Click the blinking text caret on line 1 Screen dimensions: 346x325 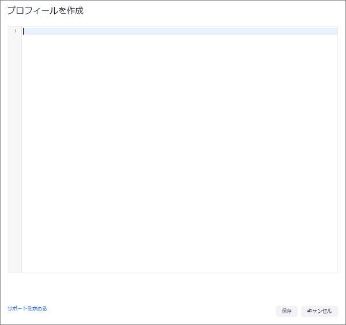tap(24, 31)
